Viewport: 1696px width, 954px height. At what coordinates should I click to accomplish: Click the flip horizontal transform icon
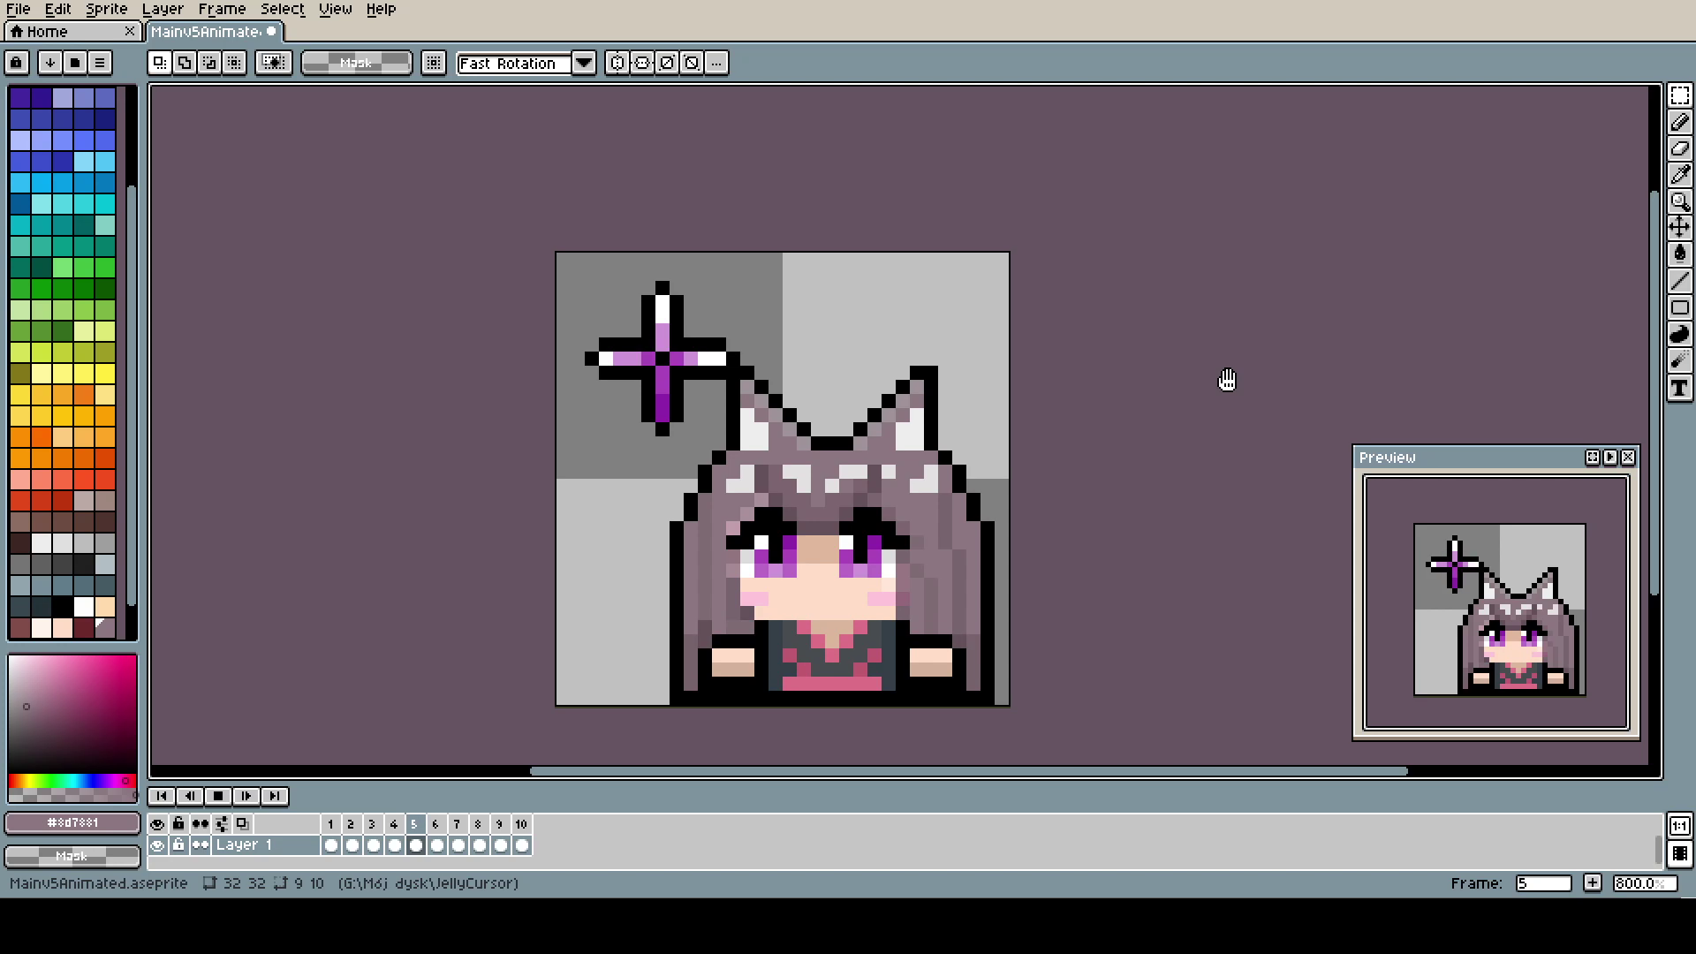[x=617, y=63]
